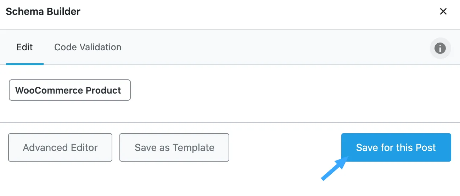Store the schema as a reusable template

174,147
